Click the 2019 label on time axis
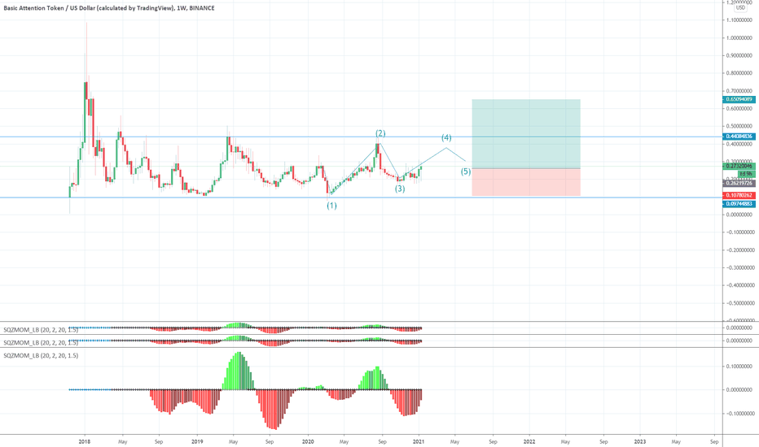This screenshot has height=447, width=759. (x=196, y=441)
